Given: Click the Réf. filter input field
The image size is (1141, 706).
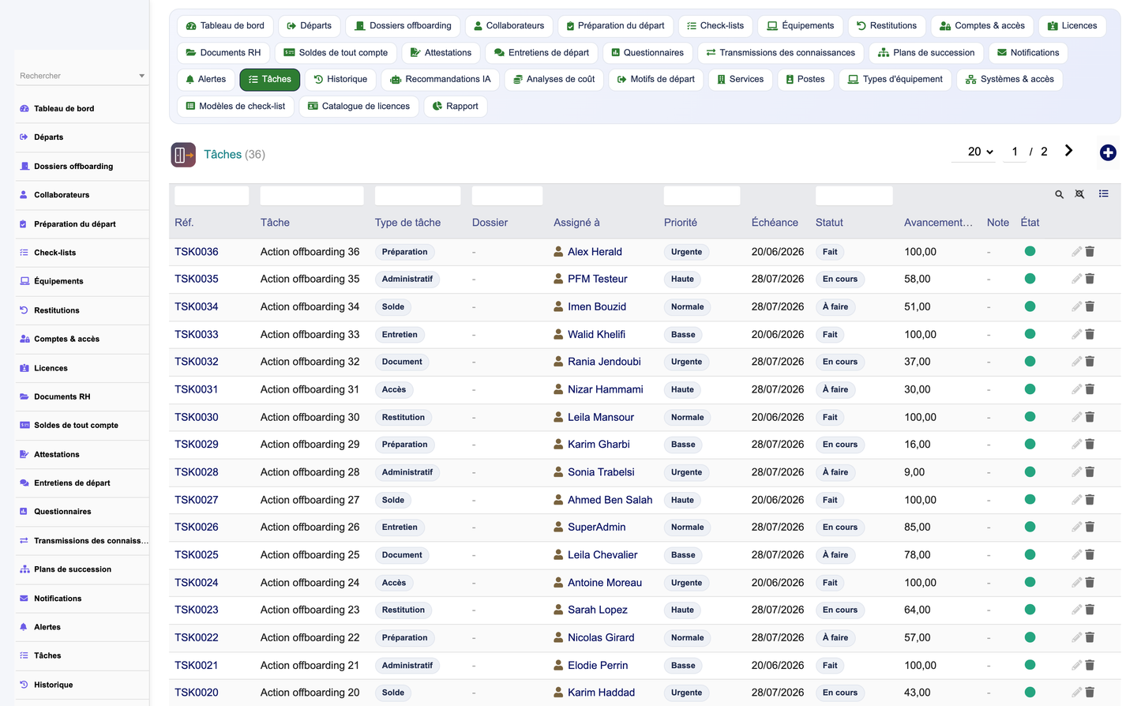Looking at the screenshot, I should [x=212, y=196].
